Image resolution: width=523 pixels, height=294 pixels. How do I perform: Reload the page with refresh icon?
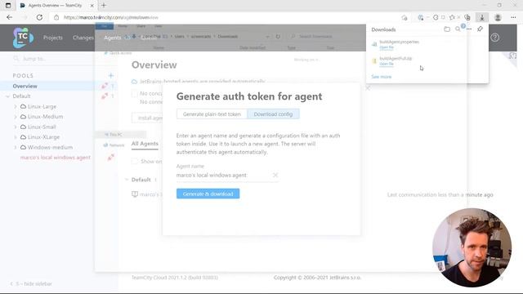(39, 17)
